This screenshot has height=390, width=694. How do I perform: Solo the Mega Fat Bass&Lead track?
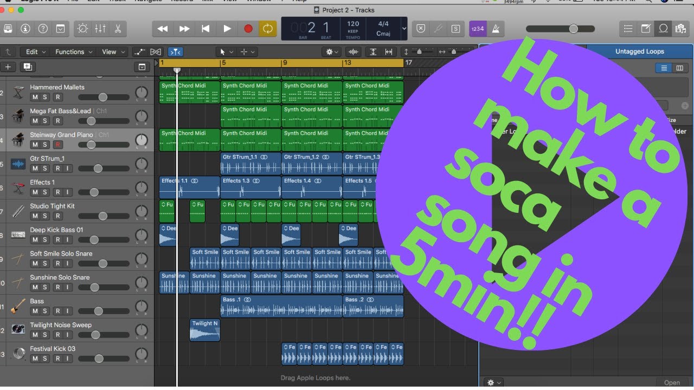(45, 121)
